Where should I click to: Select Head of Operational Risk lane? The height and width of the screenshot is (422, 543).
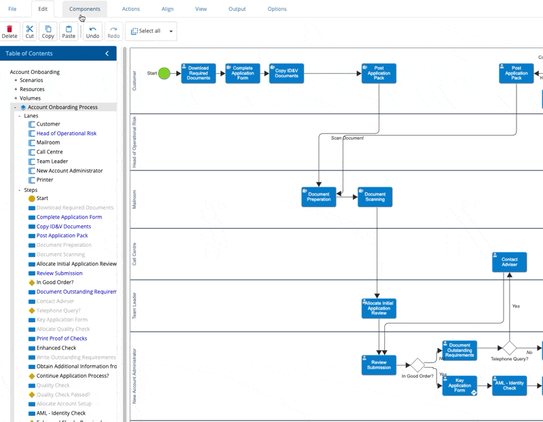(67, 134)
